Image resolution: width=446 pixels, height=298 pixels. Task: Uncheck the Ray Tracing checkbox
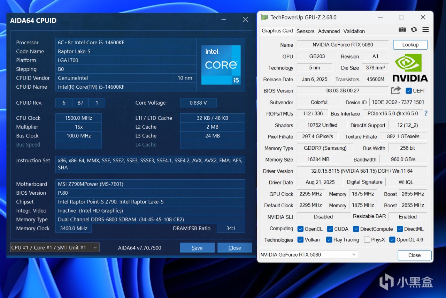point(329,240)
